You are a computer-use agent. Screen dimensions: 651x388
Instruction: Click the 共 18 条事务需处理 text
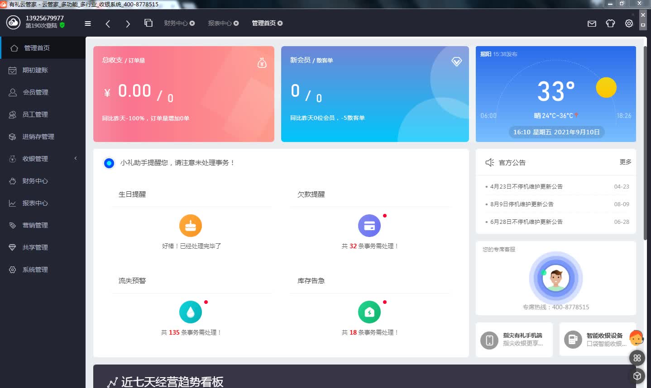click(x=370, y=332)
